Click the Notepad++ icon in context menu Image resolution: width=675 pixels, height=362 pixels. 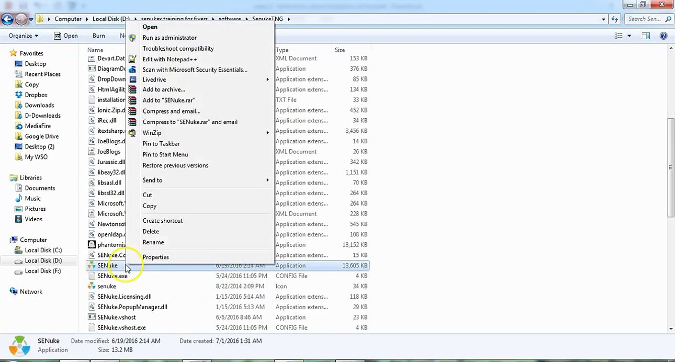132,59
